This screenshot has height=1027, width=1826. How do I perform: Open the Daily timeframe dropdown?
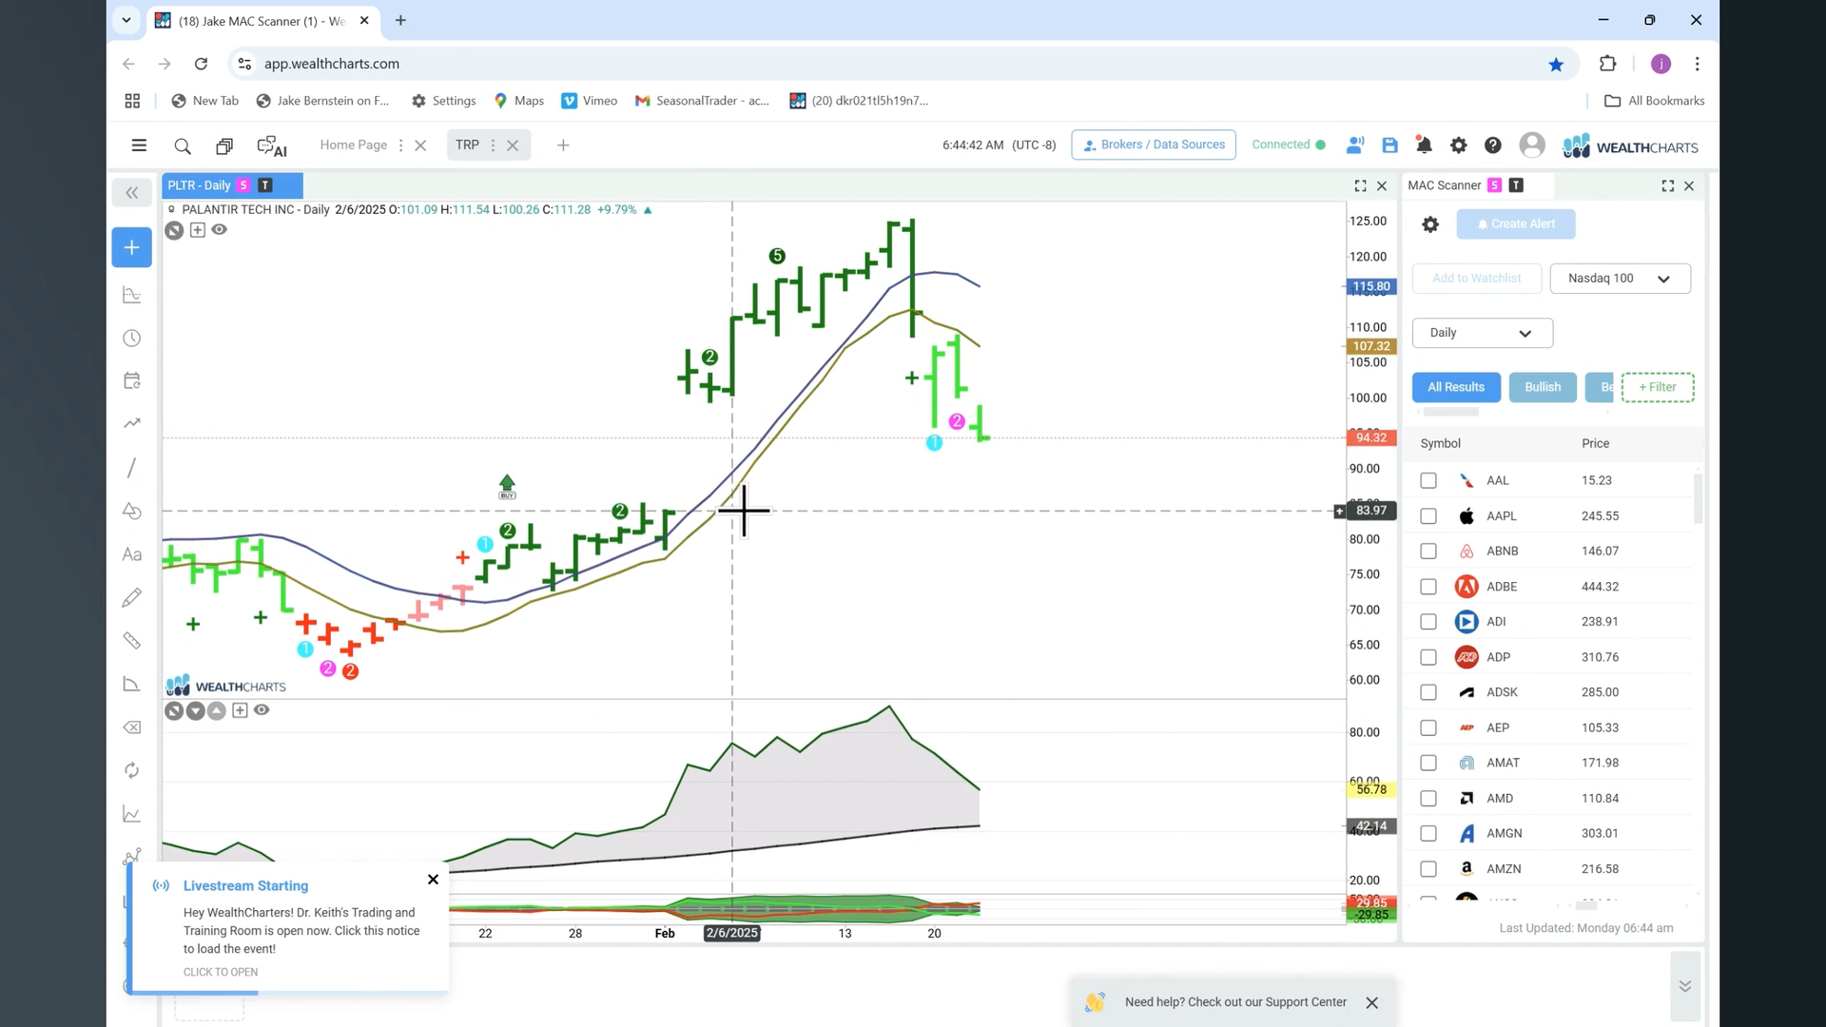coord(1482,333)
